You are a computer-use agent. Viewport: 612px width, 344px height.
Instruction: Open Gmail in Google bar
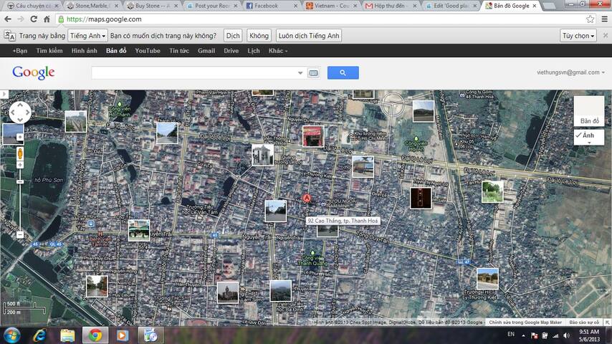(x=206, y=51)
